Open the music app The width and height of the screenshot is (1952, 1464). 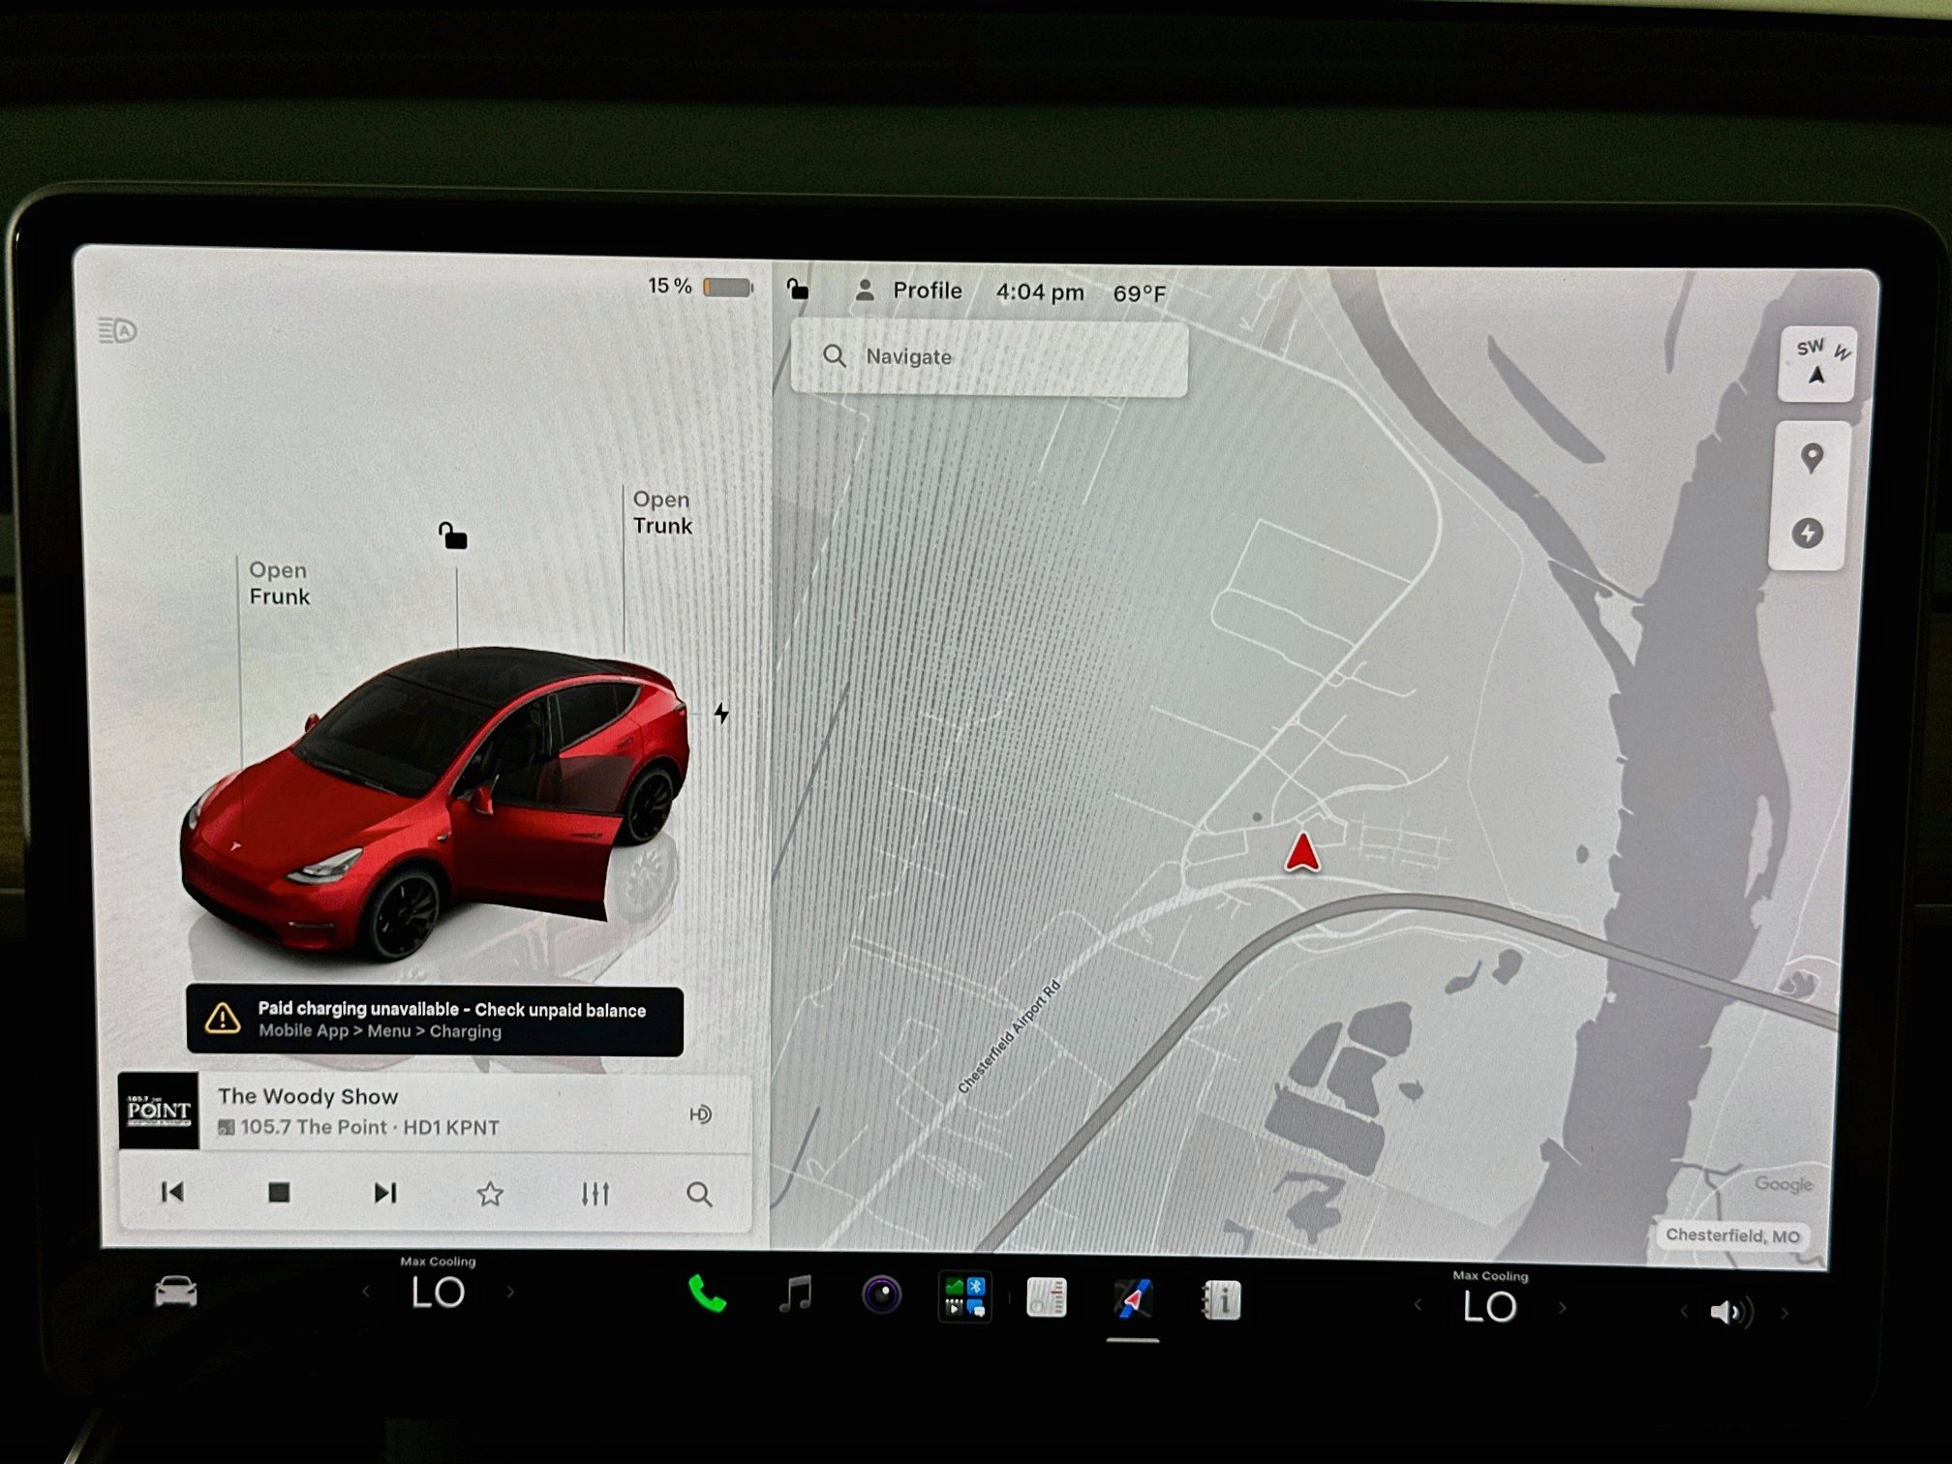click(796, 1295)
